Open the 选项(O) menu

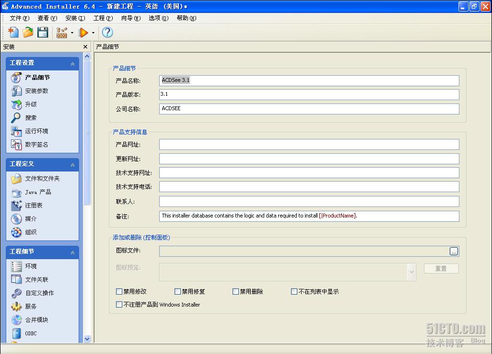coord(158,18)
